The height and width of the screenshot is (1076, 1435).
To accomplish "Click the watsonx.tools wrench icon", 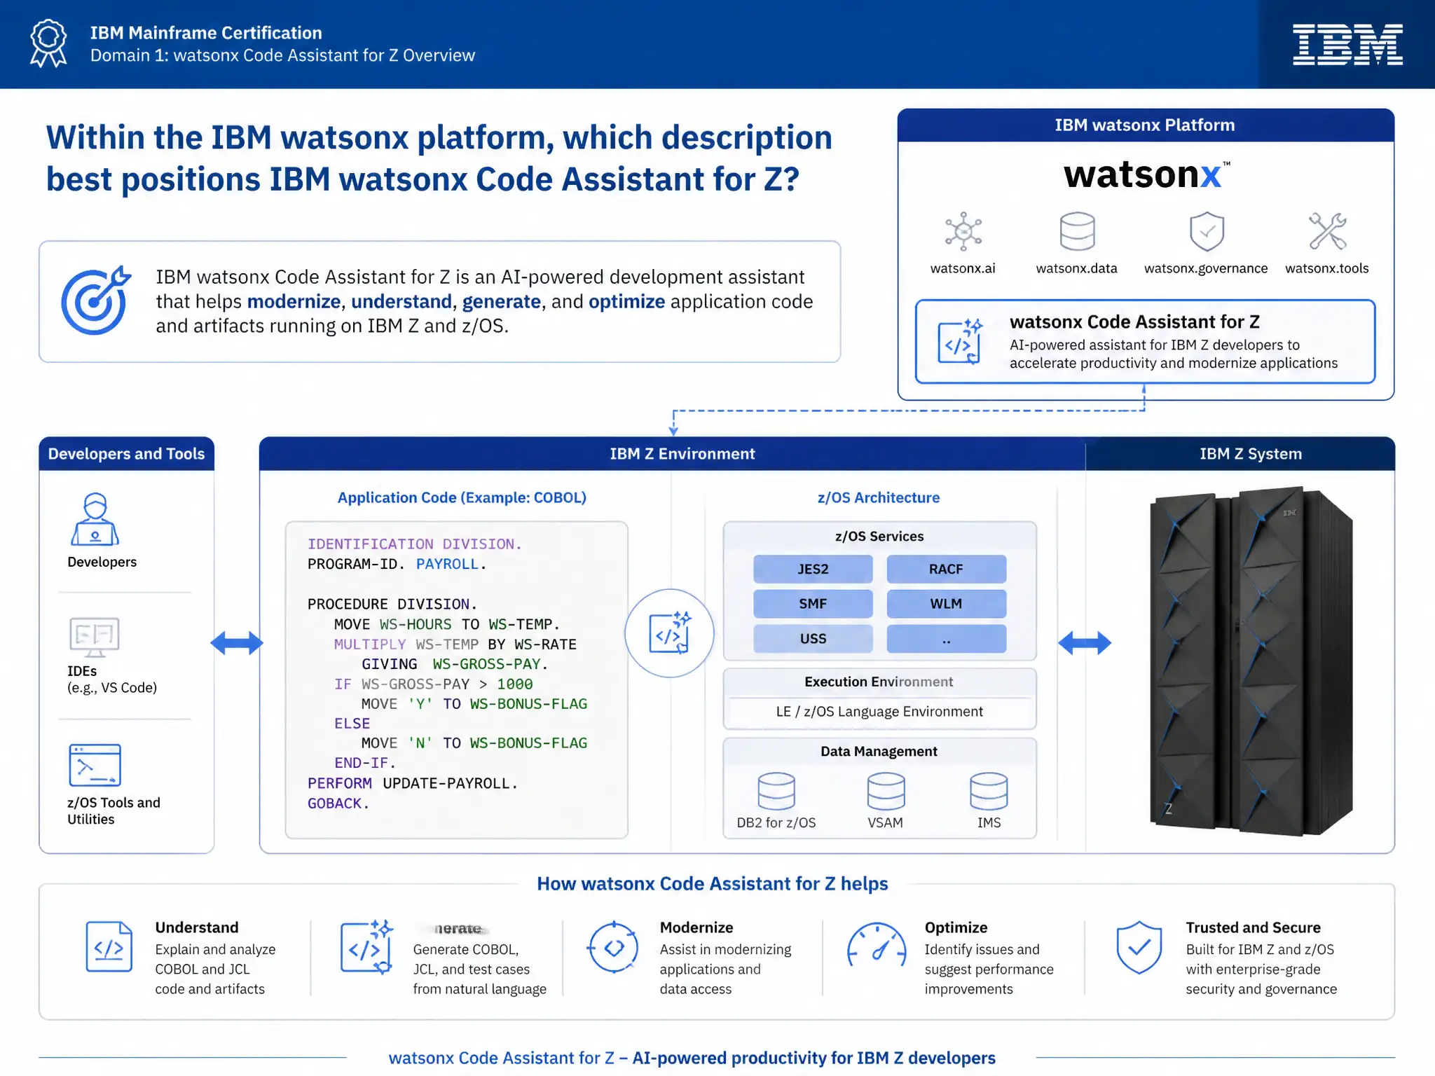I will coord(1327,231).
